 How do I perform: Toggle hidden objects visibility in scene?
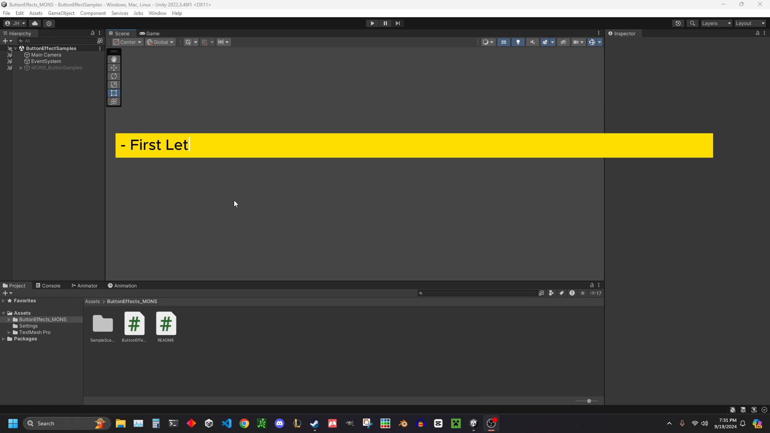click(563, 42)
